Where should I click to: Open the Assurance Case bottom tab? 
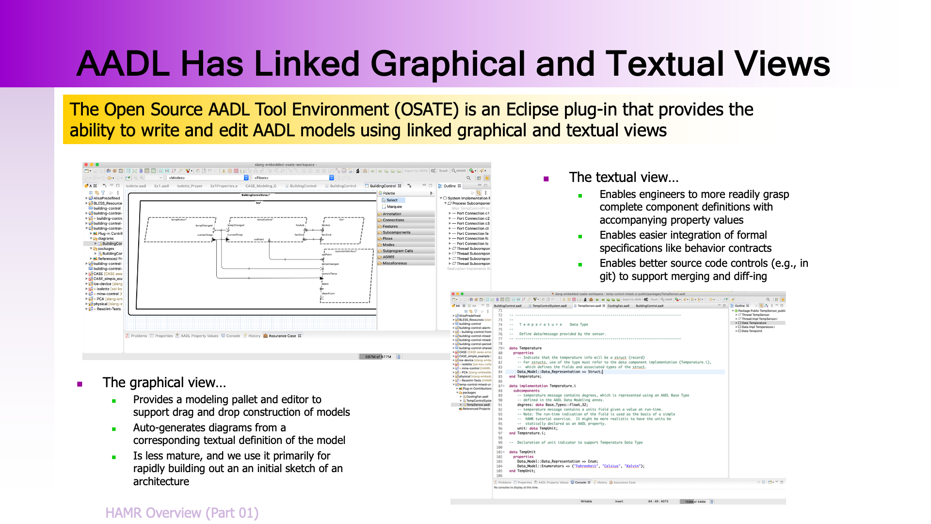(282, 336)
